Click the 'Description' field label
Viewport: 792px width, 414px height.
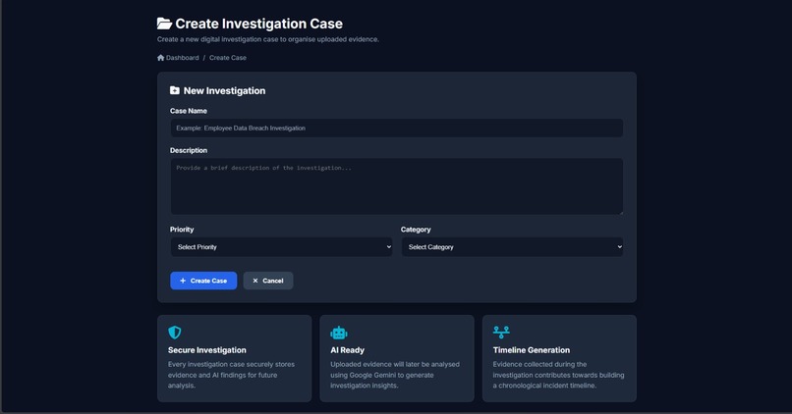pos(189,150)
